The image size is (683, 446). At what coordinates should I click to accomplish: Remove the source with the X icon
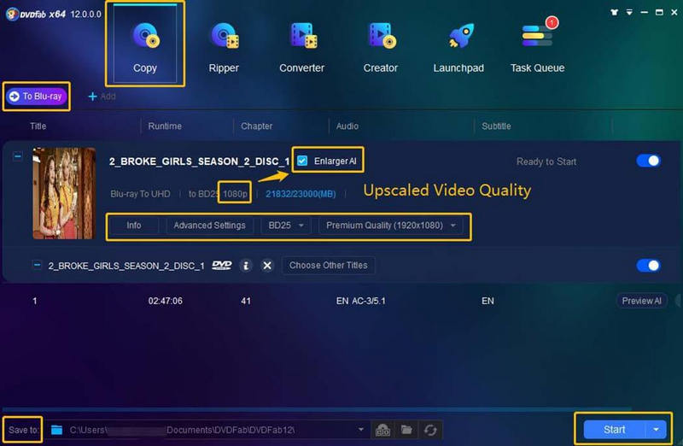coord(267,266)
